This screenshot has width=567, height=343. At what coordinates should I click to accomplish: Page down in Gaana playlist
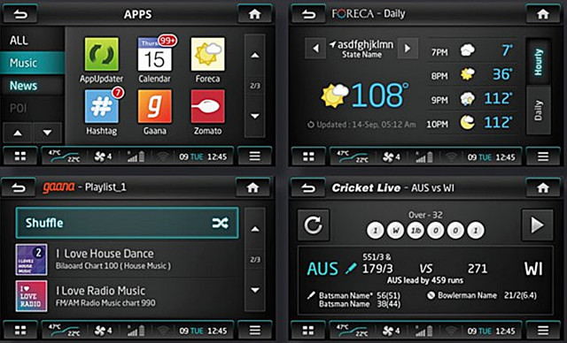(x=255, y=290)
